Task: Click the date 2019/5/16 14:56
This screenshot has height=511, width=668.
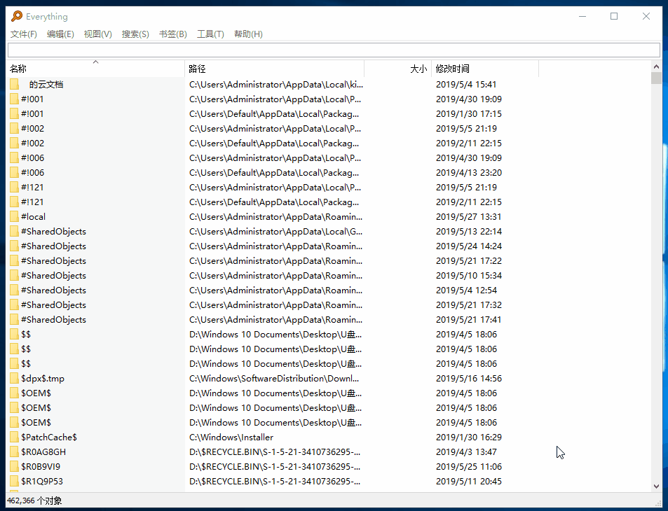Action: [x=469, y=378]
